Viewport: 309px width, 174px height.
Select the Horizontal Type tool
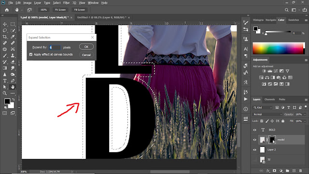(5, 81)
